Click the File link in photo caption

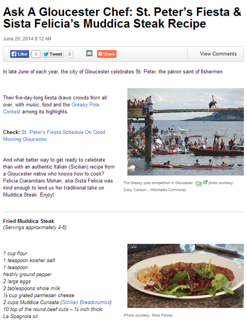point(199,183)
